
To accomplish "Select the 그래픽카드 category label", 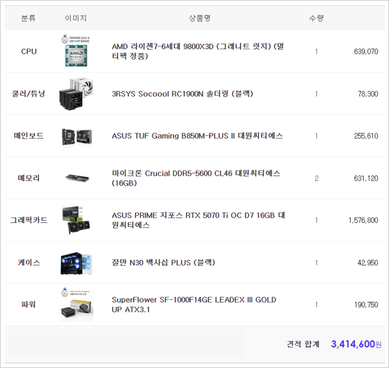I will click(x=29, y=220).
